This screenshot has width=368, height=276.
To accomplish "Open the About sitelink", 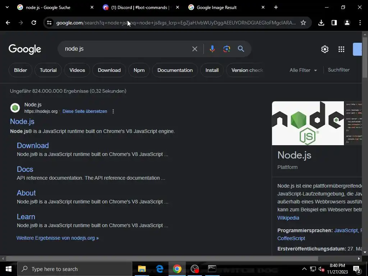I will point(26,193).
